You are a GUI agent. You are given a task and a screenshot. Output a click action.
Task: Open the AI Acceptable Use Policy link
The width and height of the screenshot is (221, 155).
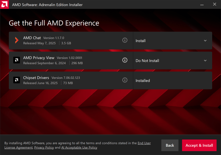point(79,148)
